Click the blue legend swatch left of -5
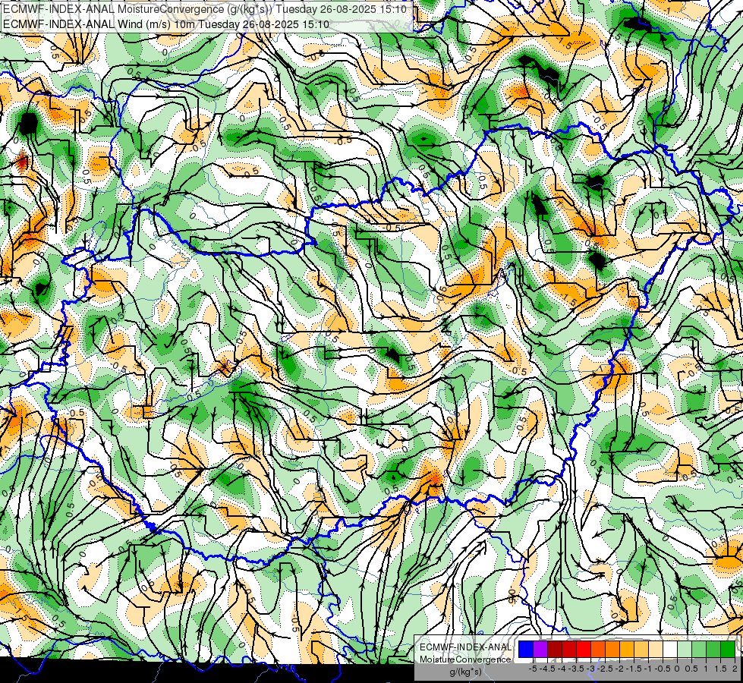 pos(526,650)
